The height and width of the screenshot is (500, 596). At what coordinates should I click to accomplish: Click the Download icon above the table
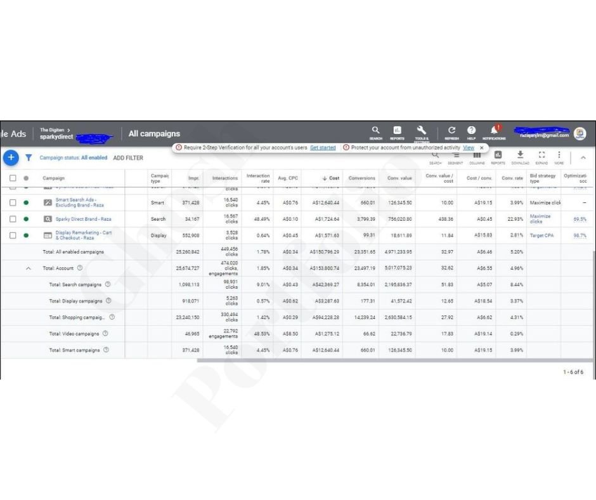tap(520, 155)
